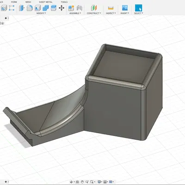Select the Offset Face tool icon
The width and height of the screenshot is (185, 185).
point(54,8)
